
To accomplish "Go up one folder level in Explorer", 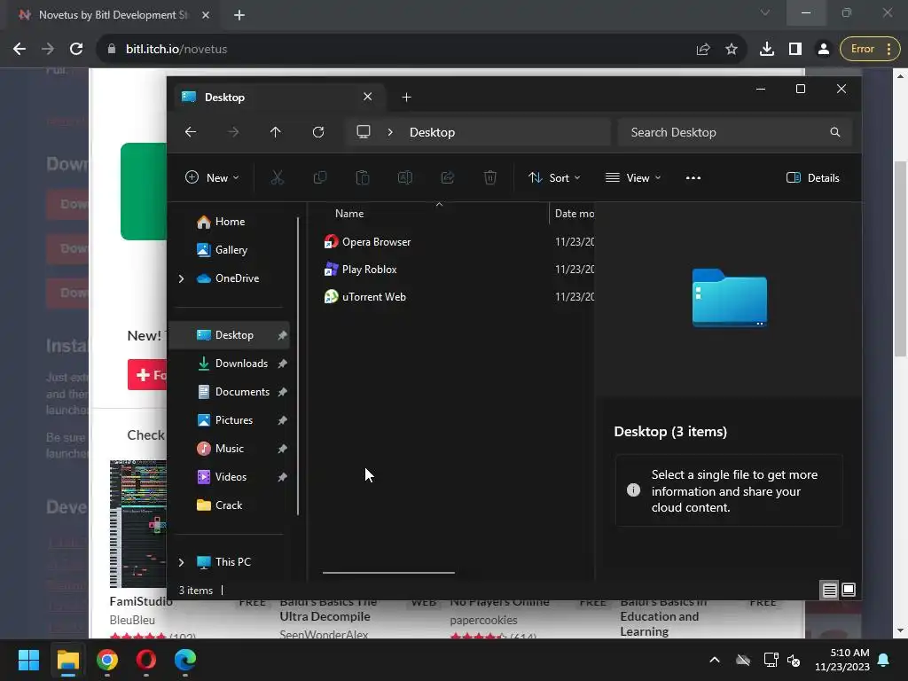I will [x=275, y=132].
